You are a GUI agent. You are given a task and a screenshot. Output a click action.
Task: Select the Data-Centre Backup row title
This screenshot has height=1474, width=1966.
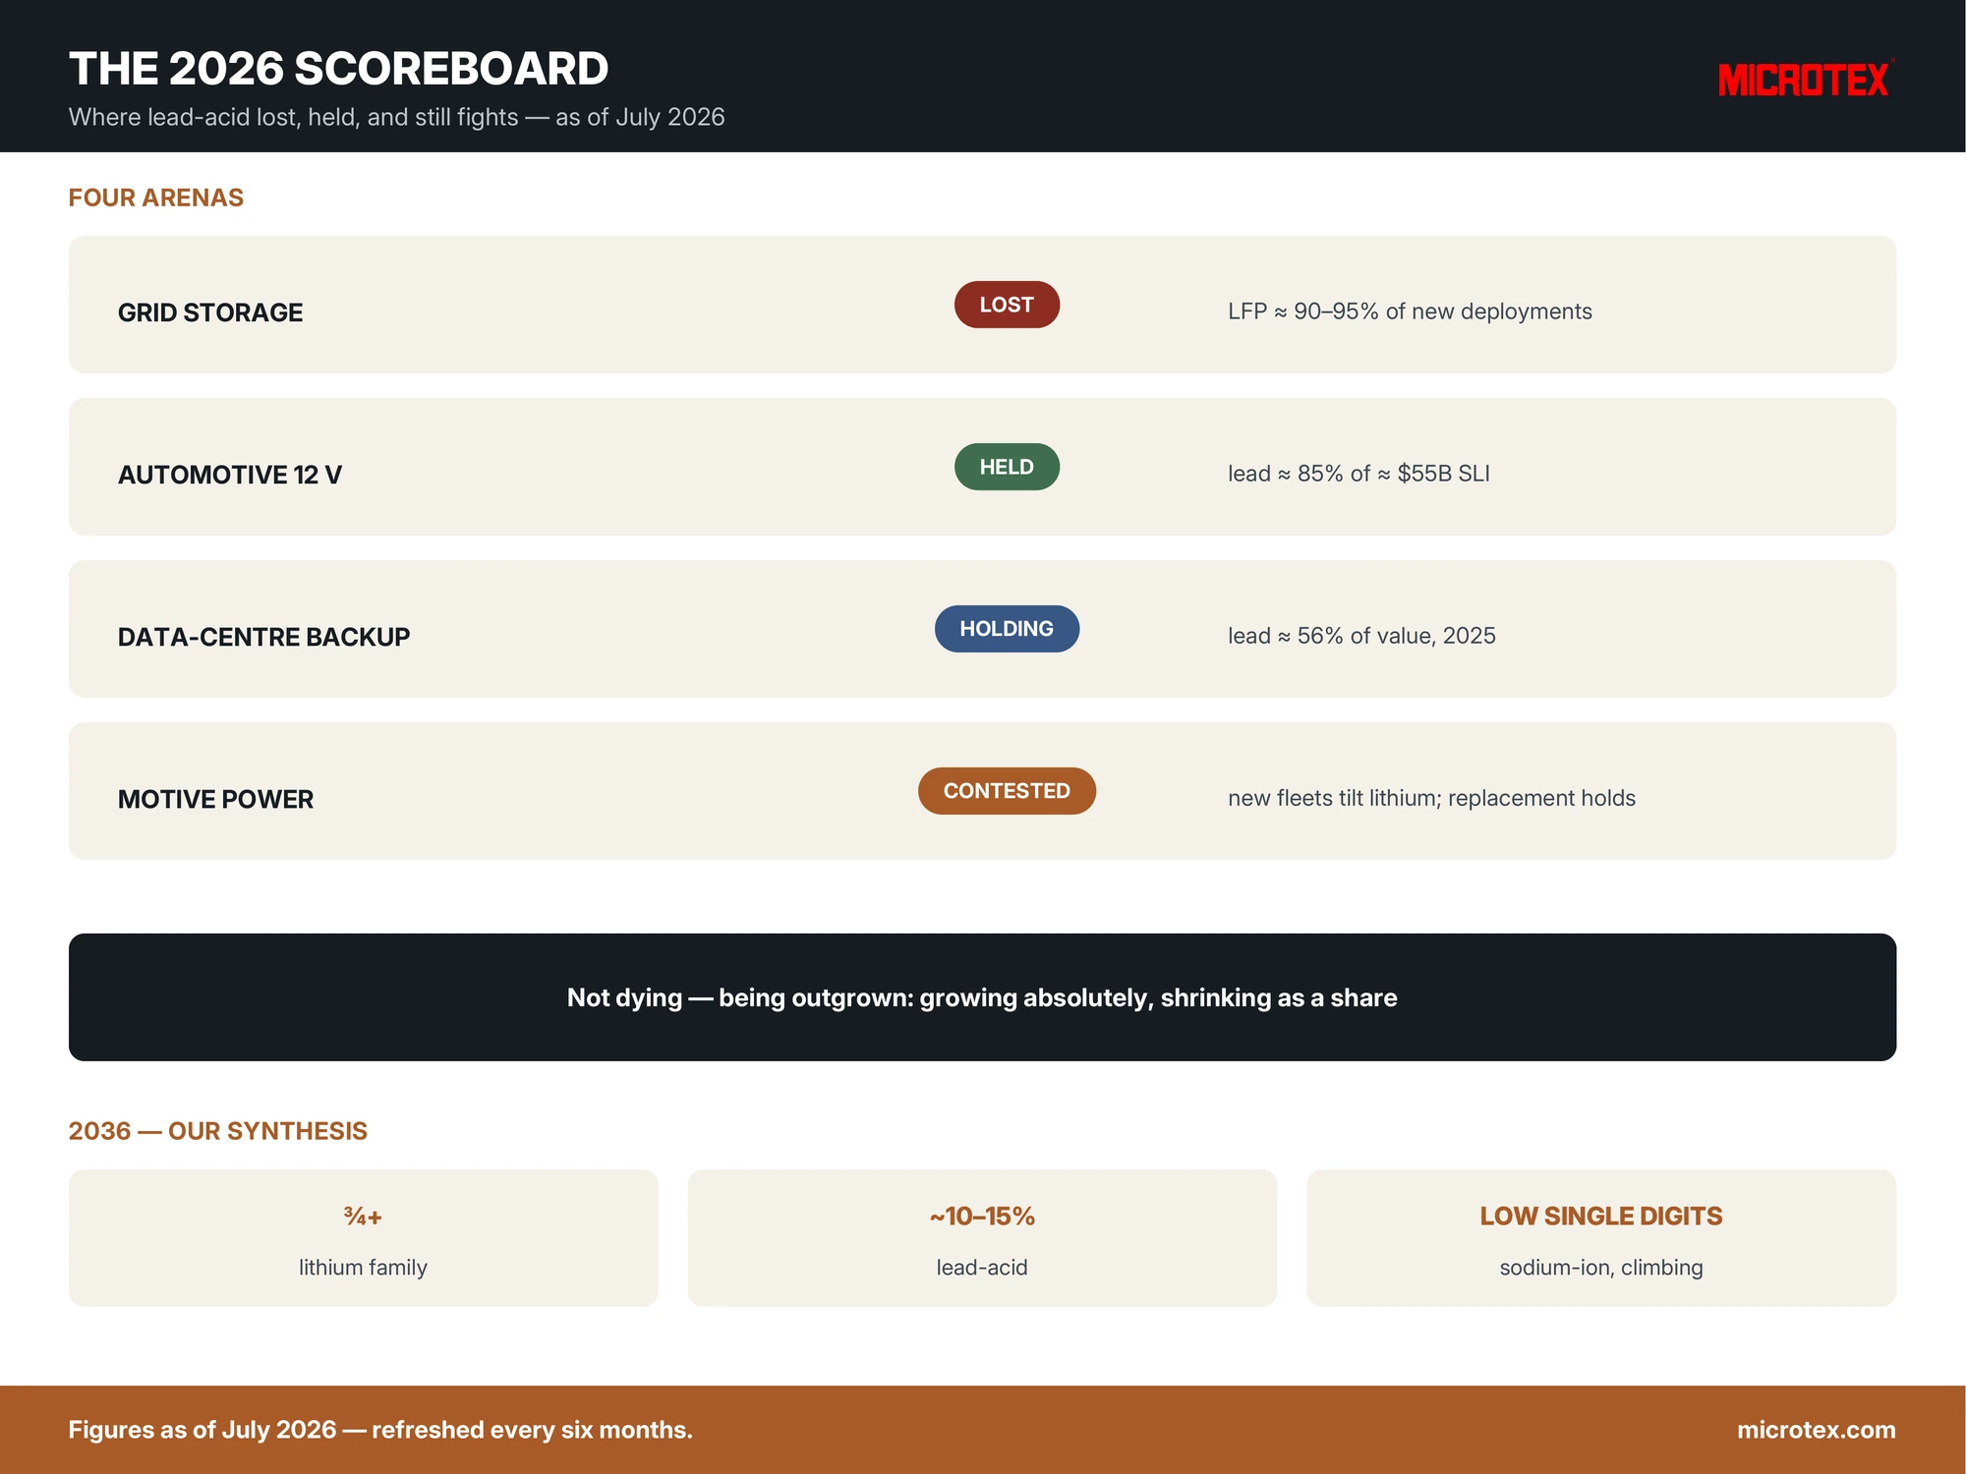point(263,637)
